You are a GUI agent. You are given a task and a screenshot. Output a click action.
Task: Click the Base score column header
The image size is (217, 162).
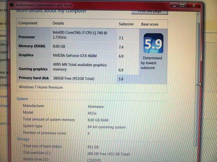click(150, 24)
